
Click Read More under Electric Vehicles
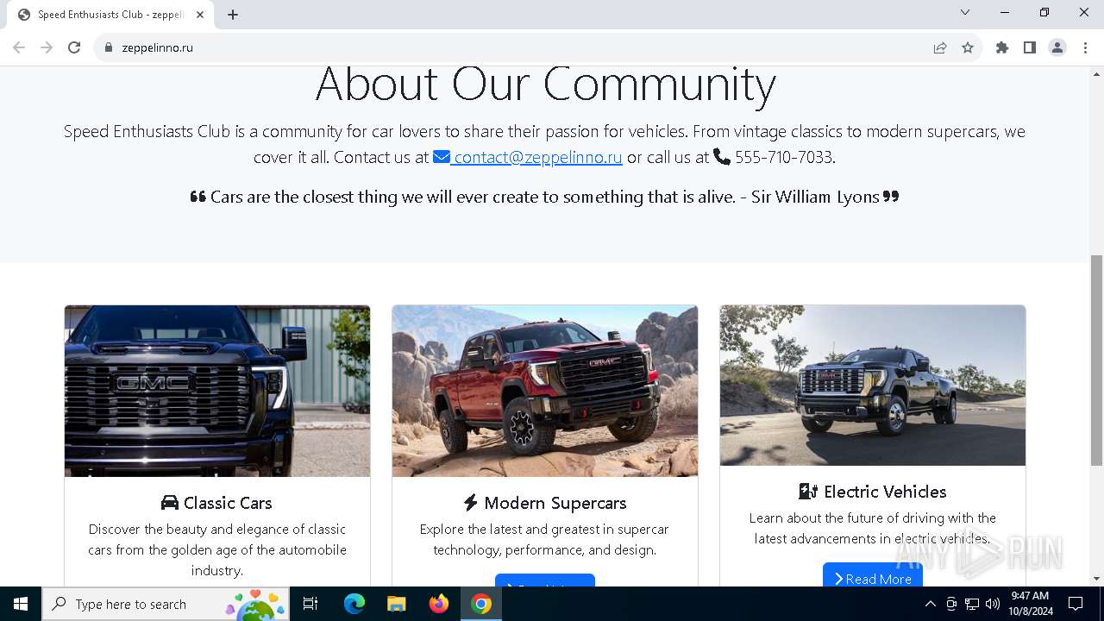[x=873, y=579]
